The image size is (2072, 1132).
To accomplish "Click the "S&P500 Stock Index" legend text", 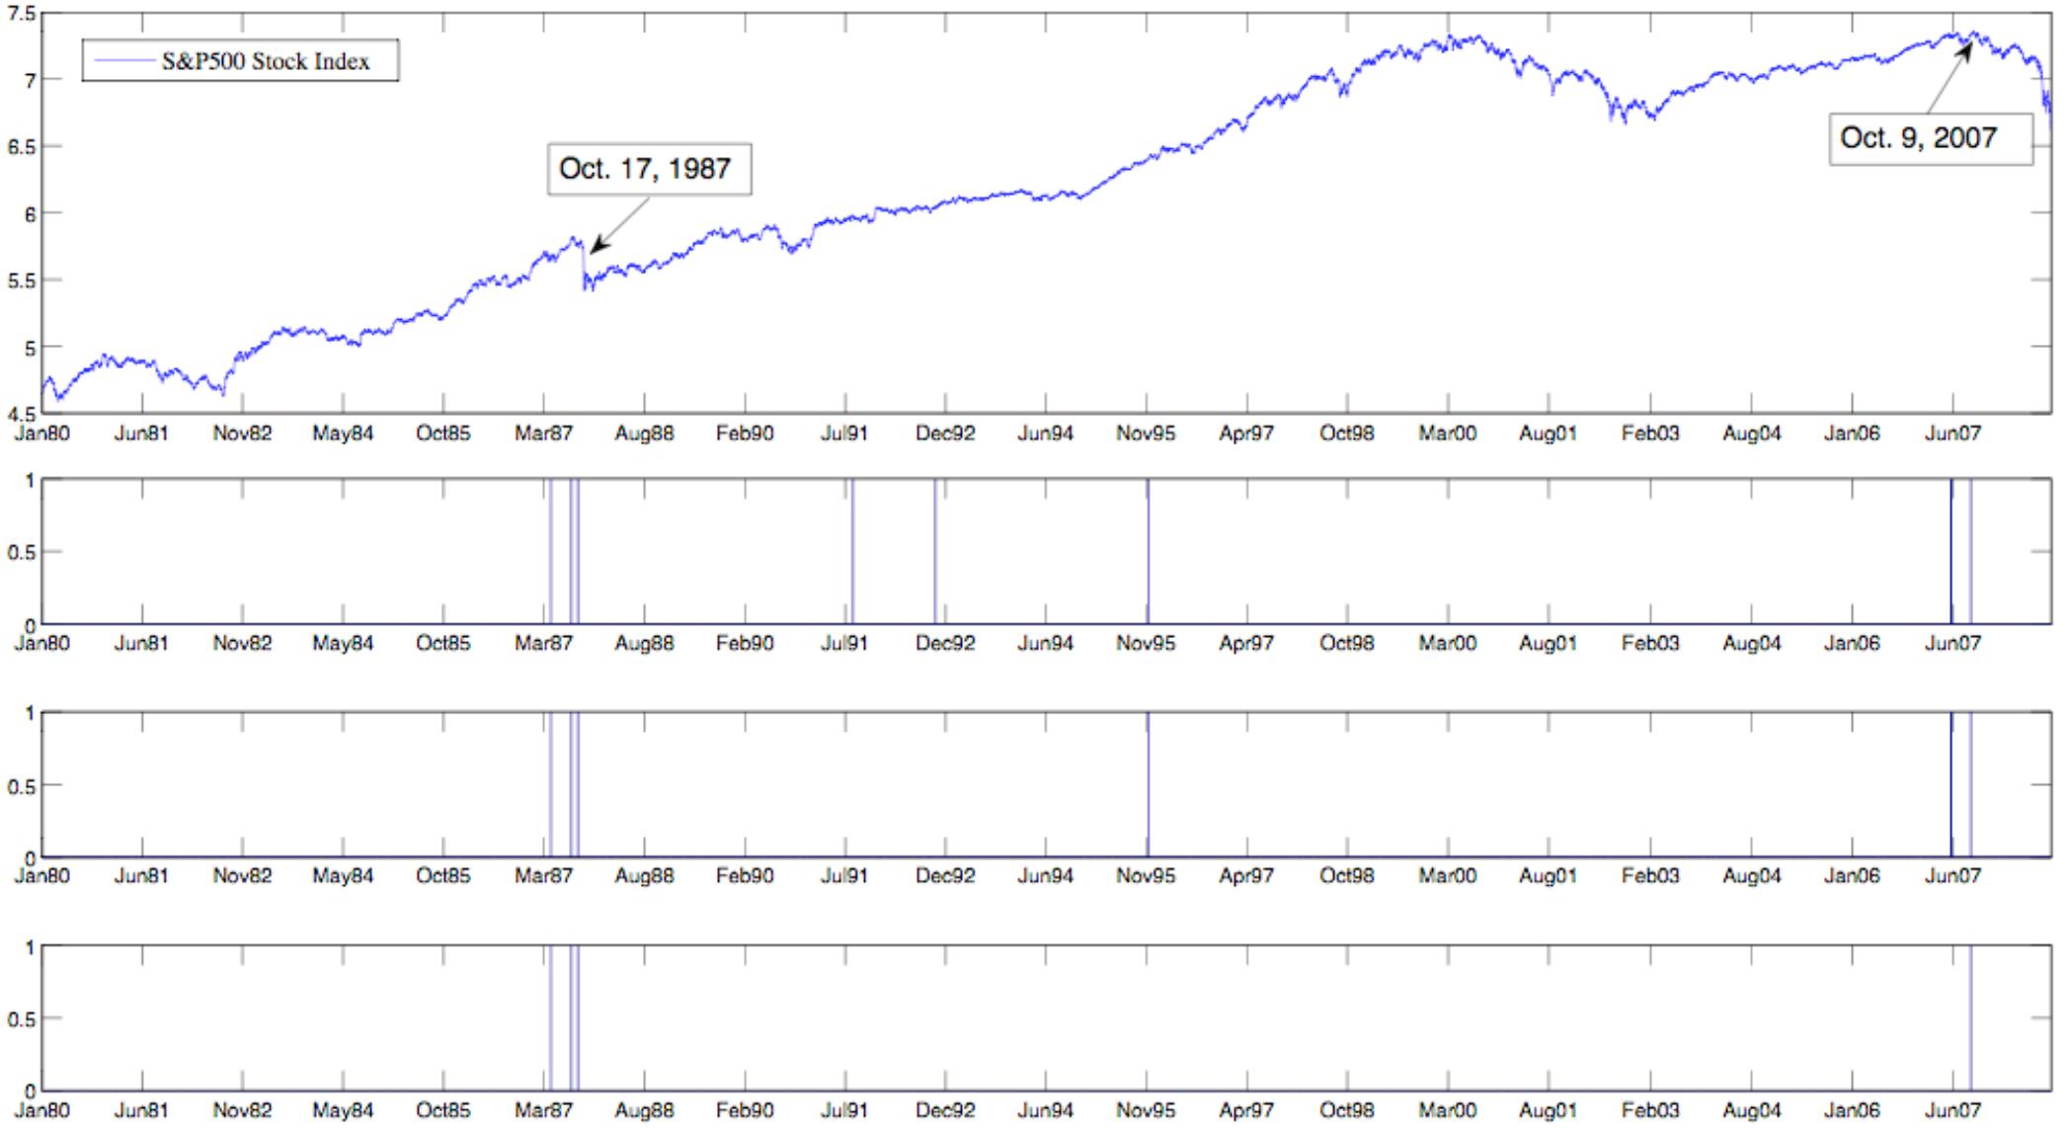I will pyautogui.click(x=266, y=61).
